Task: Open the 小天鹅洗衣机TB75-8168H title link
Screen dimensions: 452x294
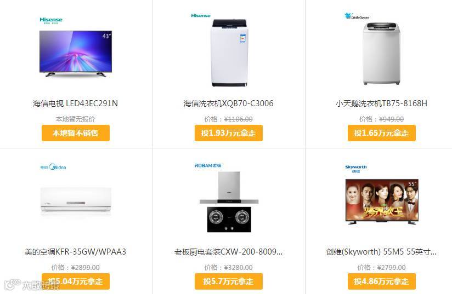Action: 381,103
